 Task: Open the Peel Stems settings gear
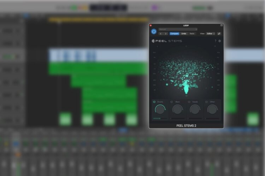point(219,41)
